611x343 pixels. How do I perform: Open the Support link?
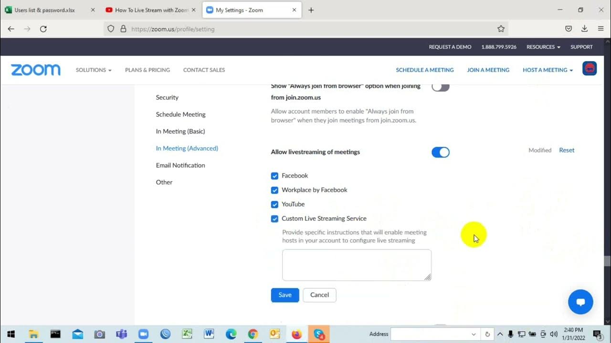[x=581, y=47]
